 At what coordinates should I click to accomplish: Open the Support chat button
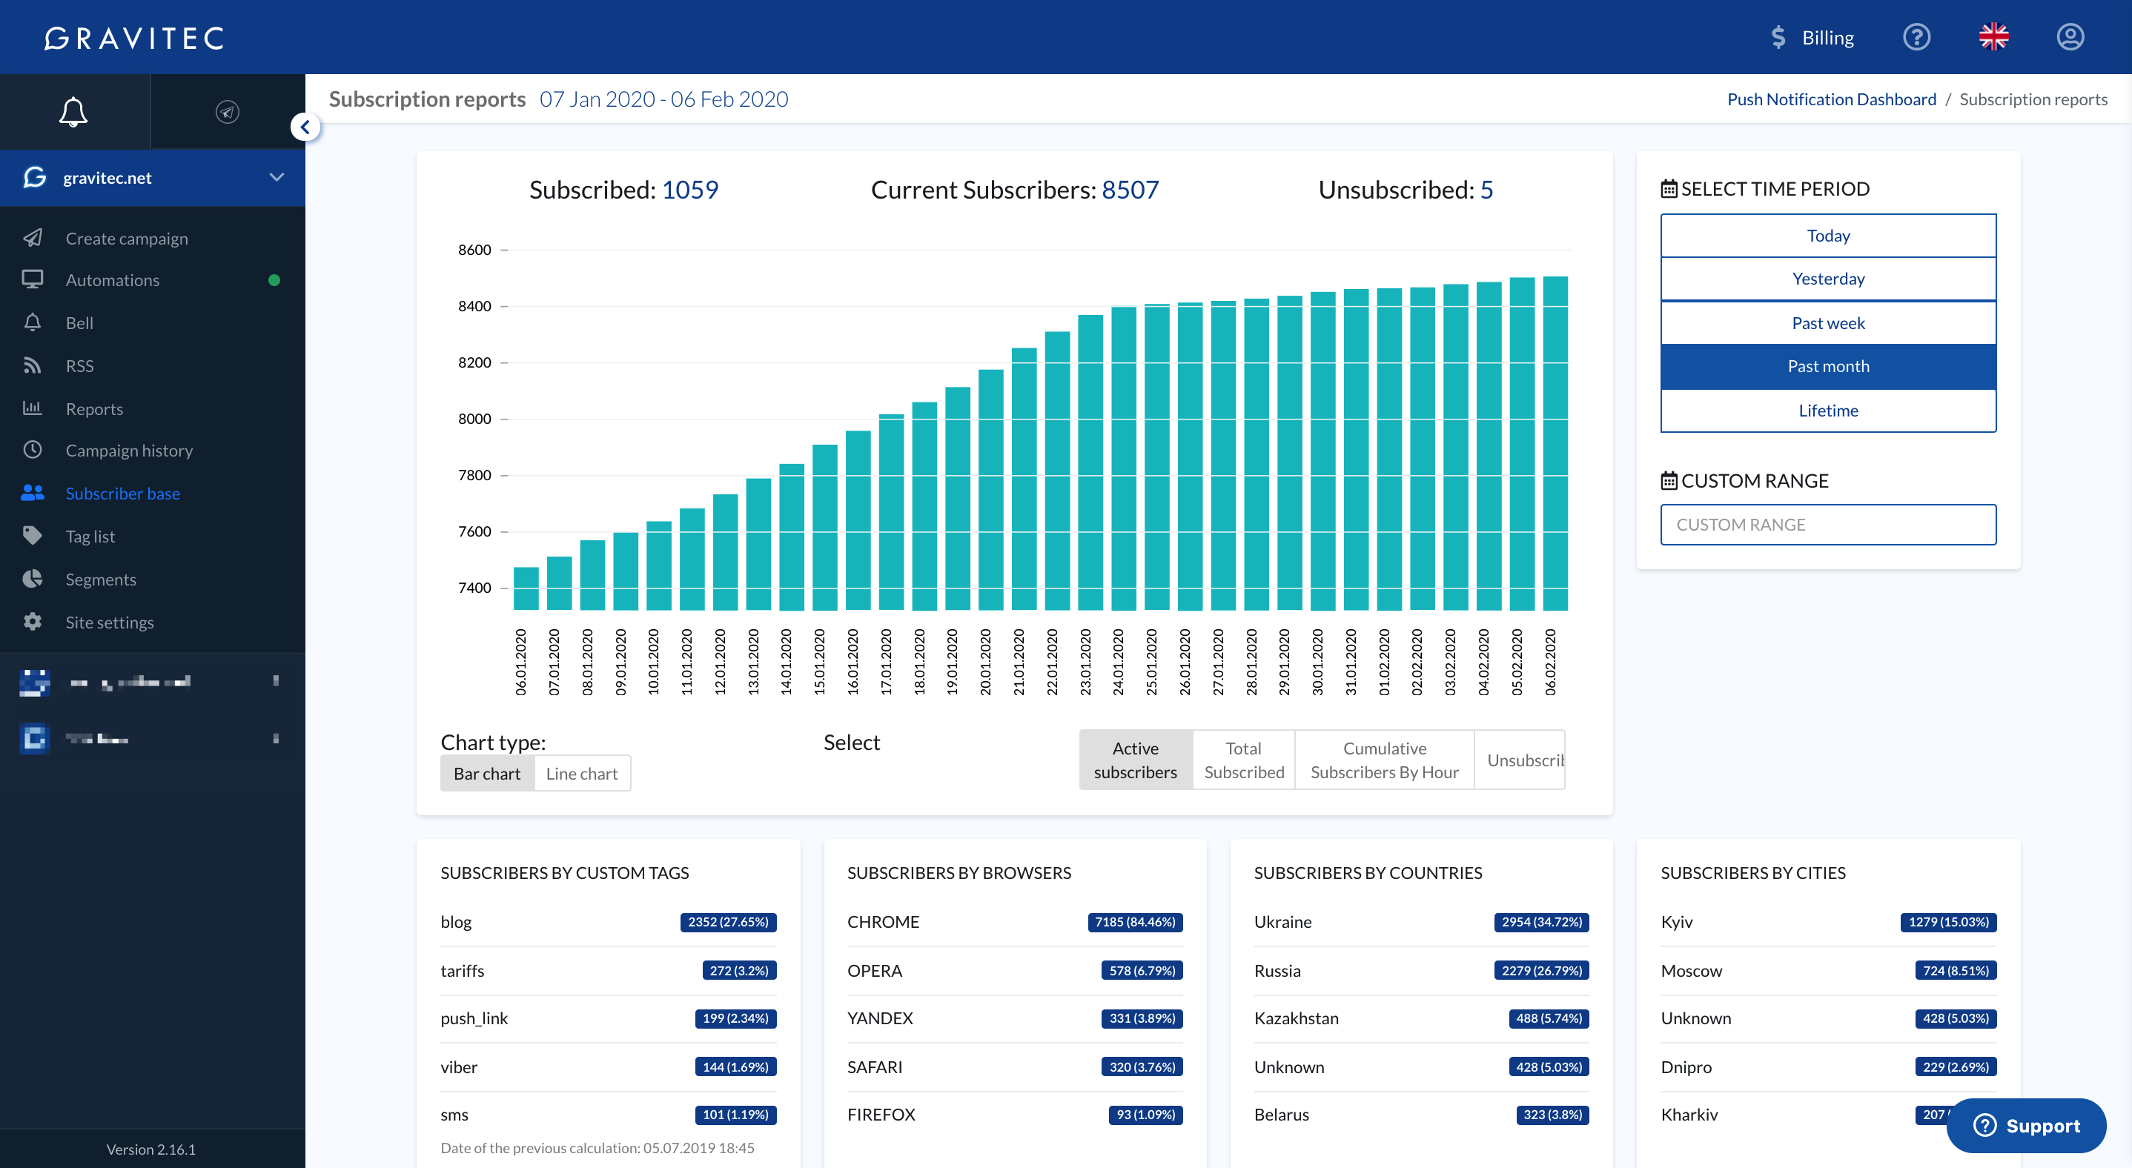pos(2026,1125)
